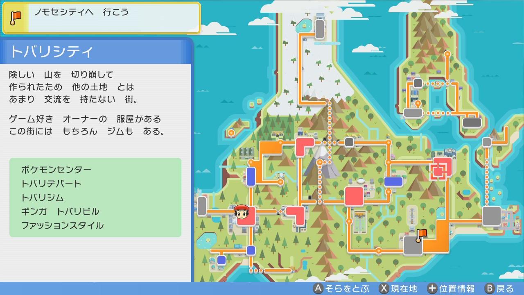Select the red Oreburgh City L-shaped marker
The image size is (524, 295).
296,216
